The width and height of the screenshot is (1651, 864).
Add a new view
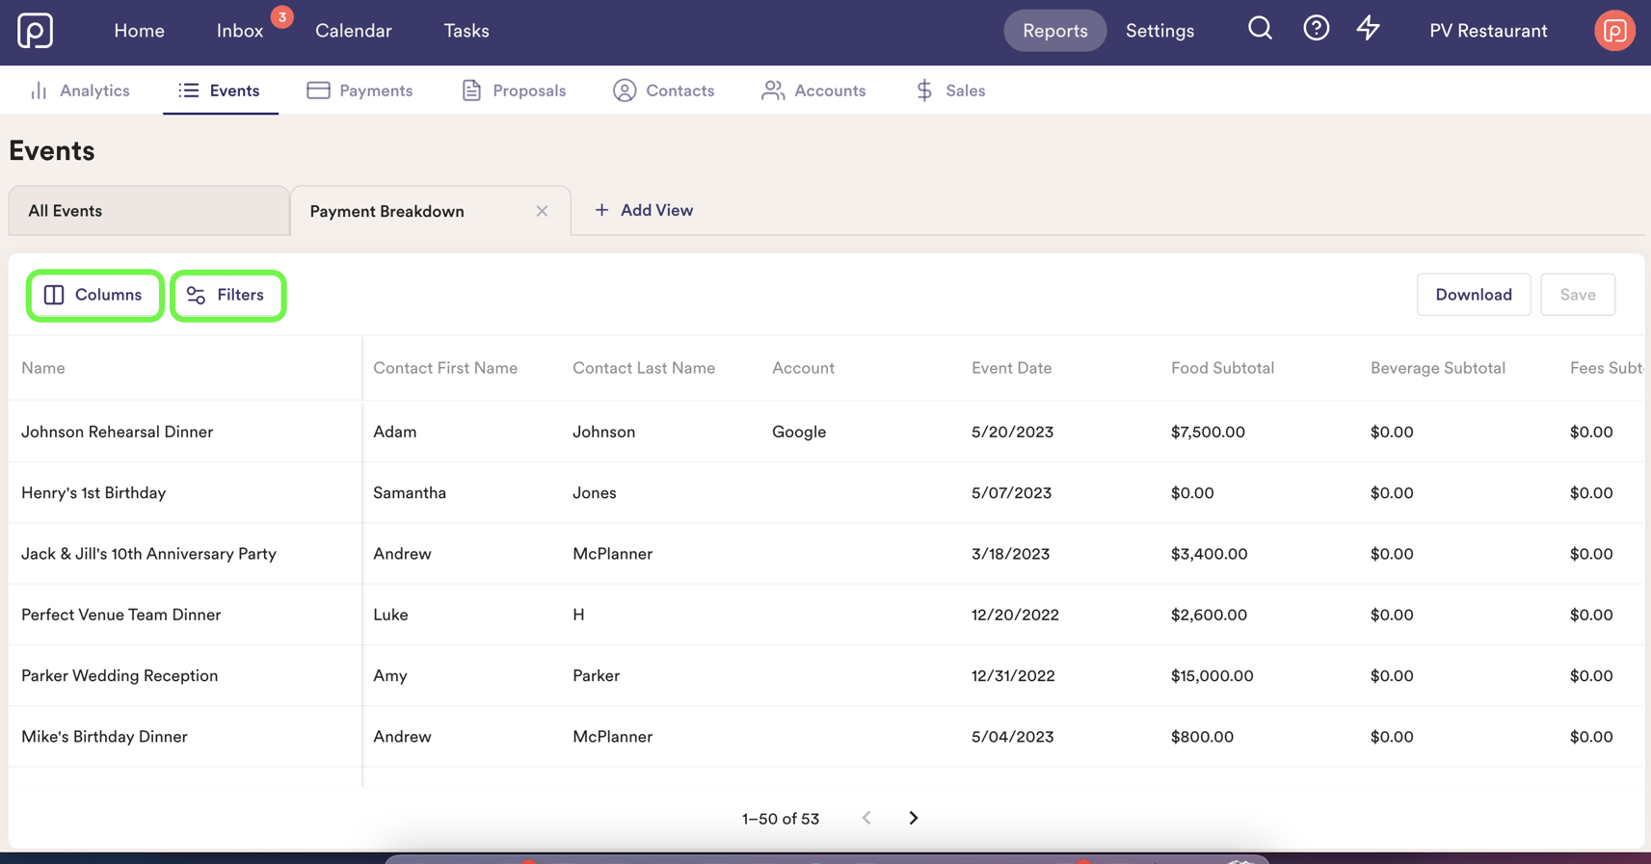tap(644, 210)
